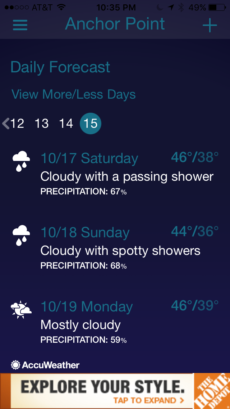
Task: Tap the Saturday rain cloud icon
Action: click(21, 161)
